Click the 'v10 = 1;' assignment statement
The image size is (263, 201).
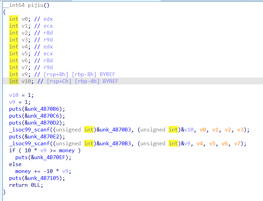tap(22, 95)
